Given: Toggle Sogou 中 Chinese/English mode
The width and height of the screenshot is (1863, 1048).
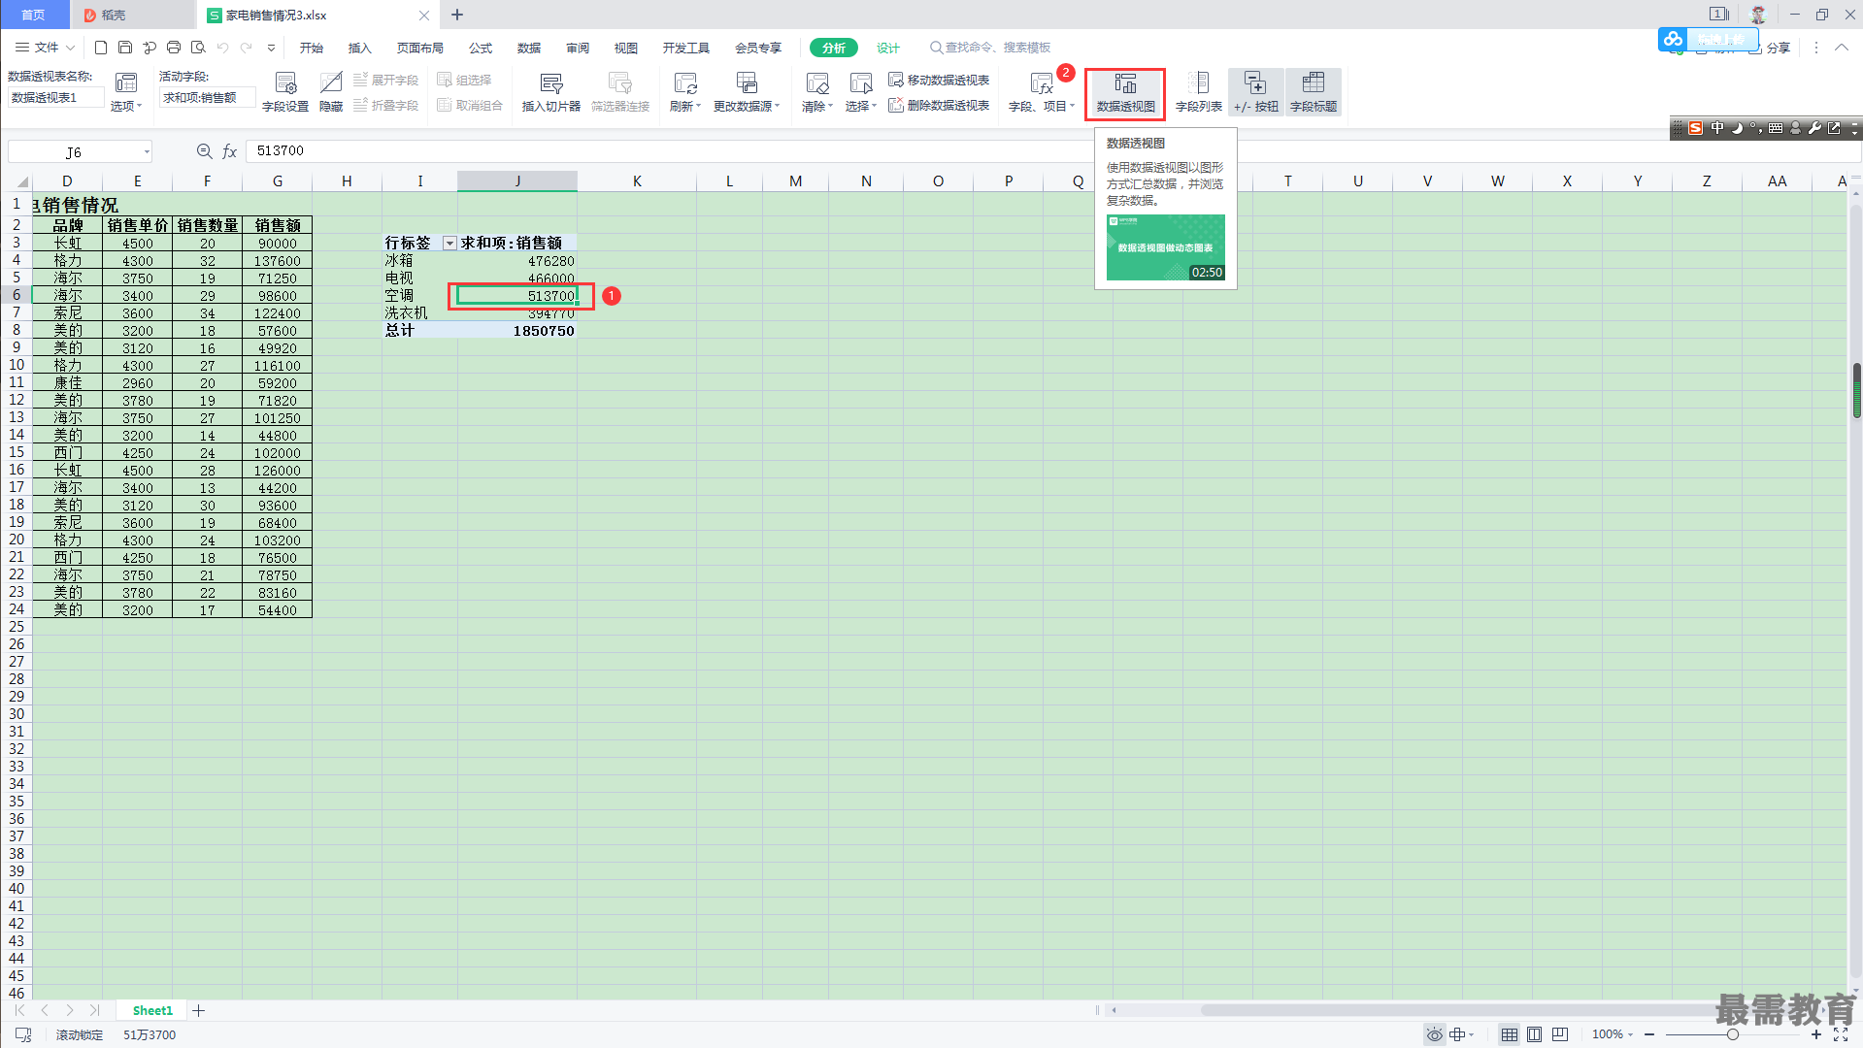Looking at the screenshot, I should 1717,128.
